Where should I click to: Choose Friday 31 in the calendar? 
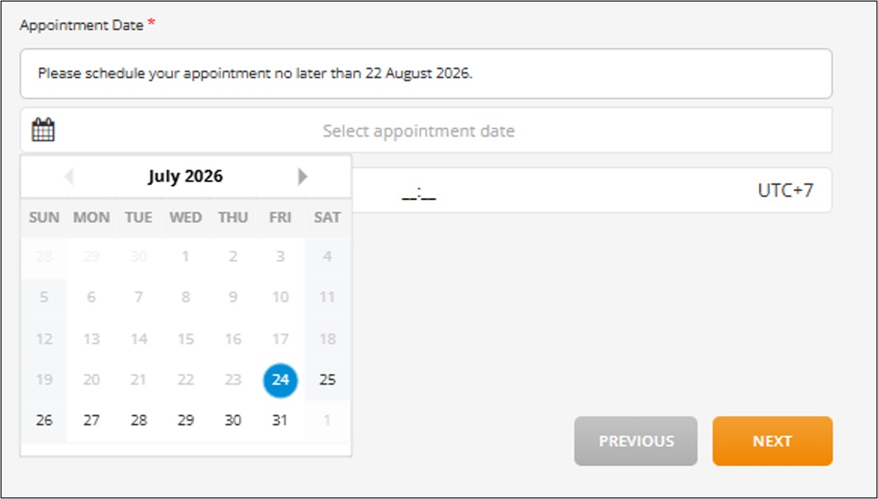[280, 420]
